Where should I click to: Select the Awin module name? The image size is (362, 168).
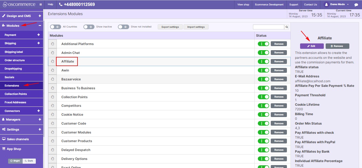click(x=65, y=70)
